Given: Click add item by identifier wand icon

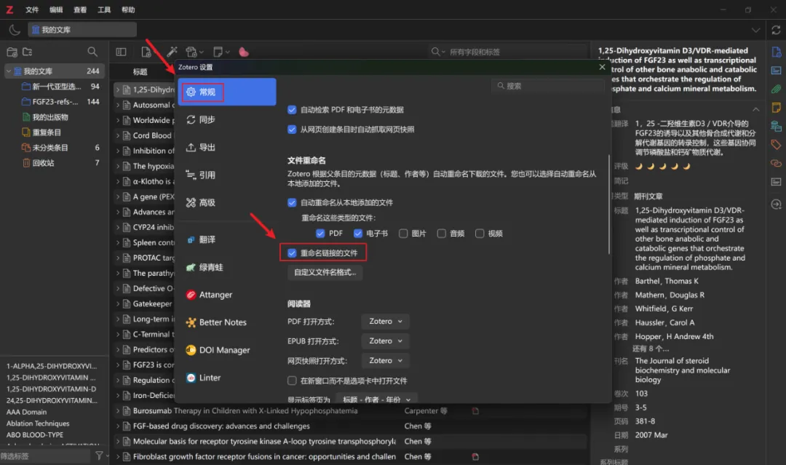Looking at the screenshot, I should point(172,52).
